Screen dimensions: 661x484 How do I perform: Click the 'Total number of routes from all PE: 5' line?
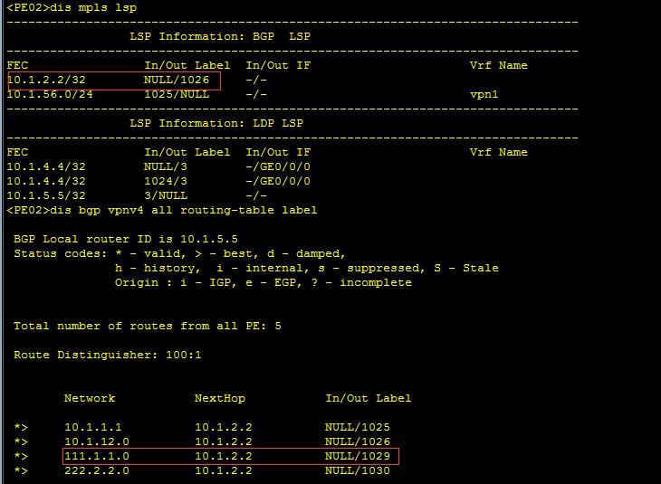[147, 326]
